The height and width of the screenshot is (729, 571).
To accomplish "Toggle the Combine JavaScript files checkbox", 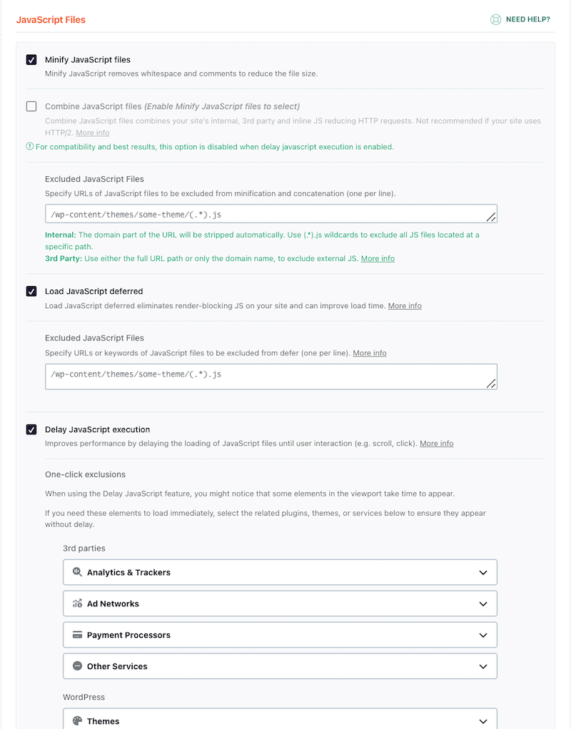I will [31, 106].
